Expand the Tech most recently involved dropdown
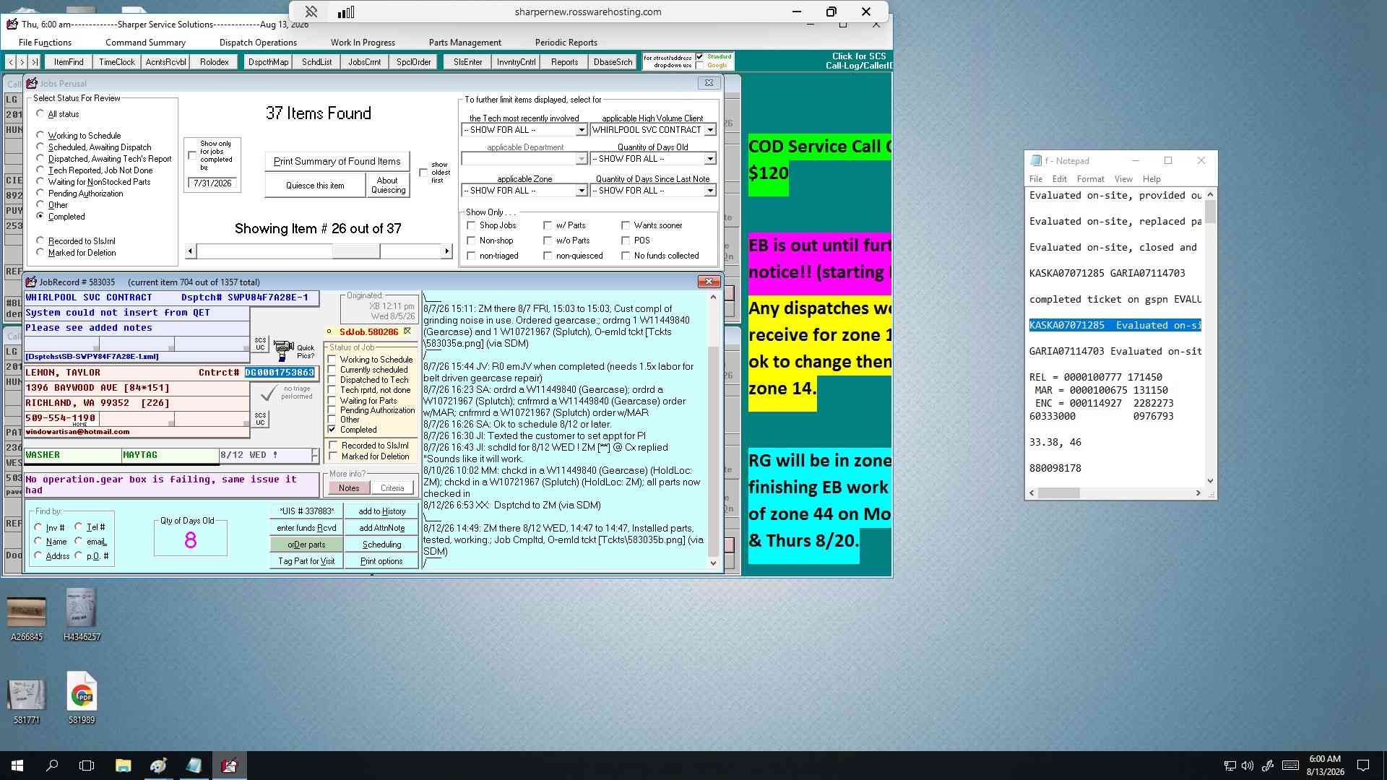This screenshot has width=1387, height=780. click(581, 130)
